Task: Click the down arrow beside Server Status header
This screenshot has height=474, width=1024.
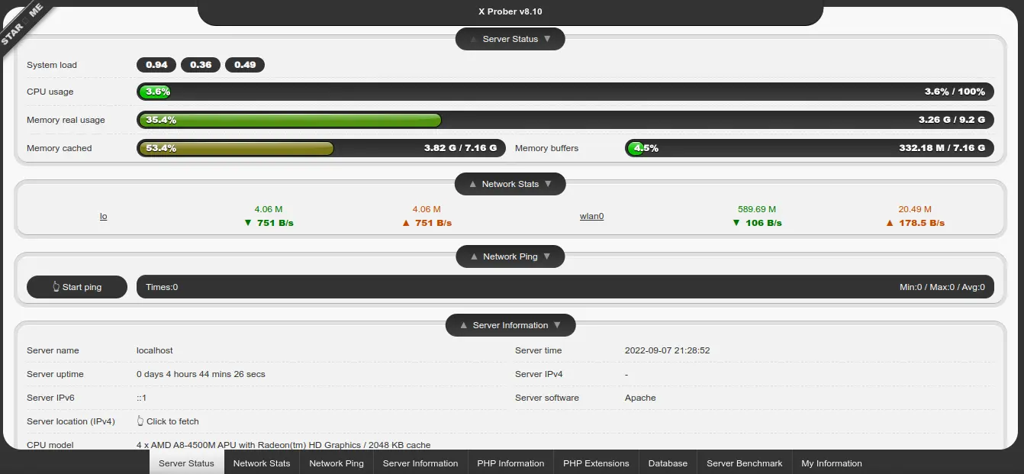Action: tap(547, 39)
